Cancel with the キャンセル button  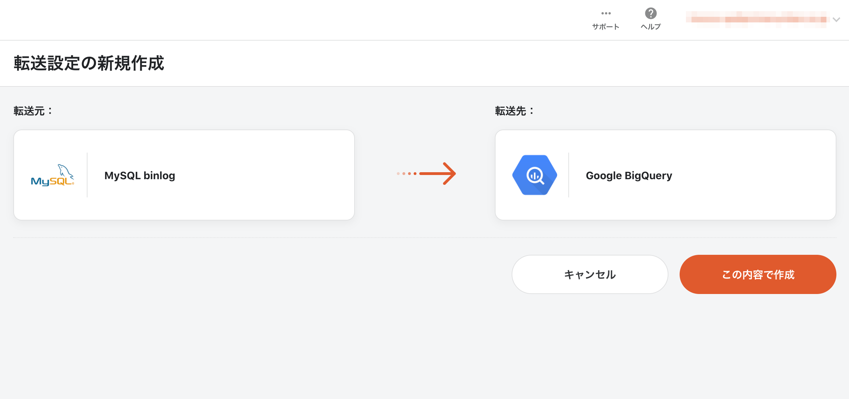click(590, 274)
